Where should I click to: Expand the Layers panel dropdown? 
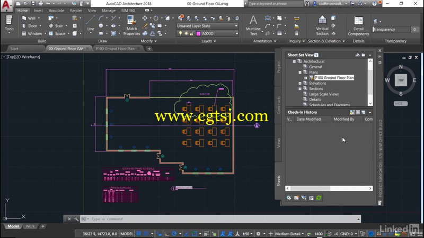pos(209,41)
